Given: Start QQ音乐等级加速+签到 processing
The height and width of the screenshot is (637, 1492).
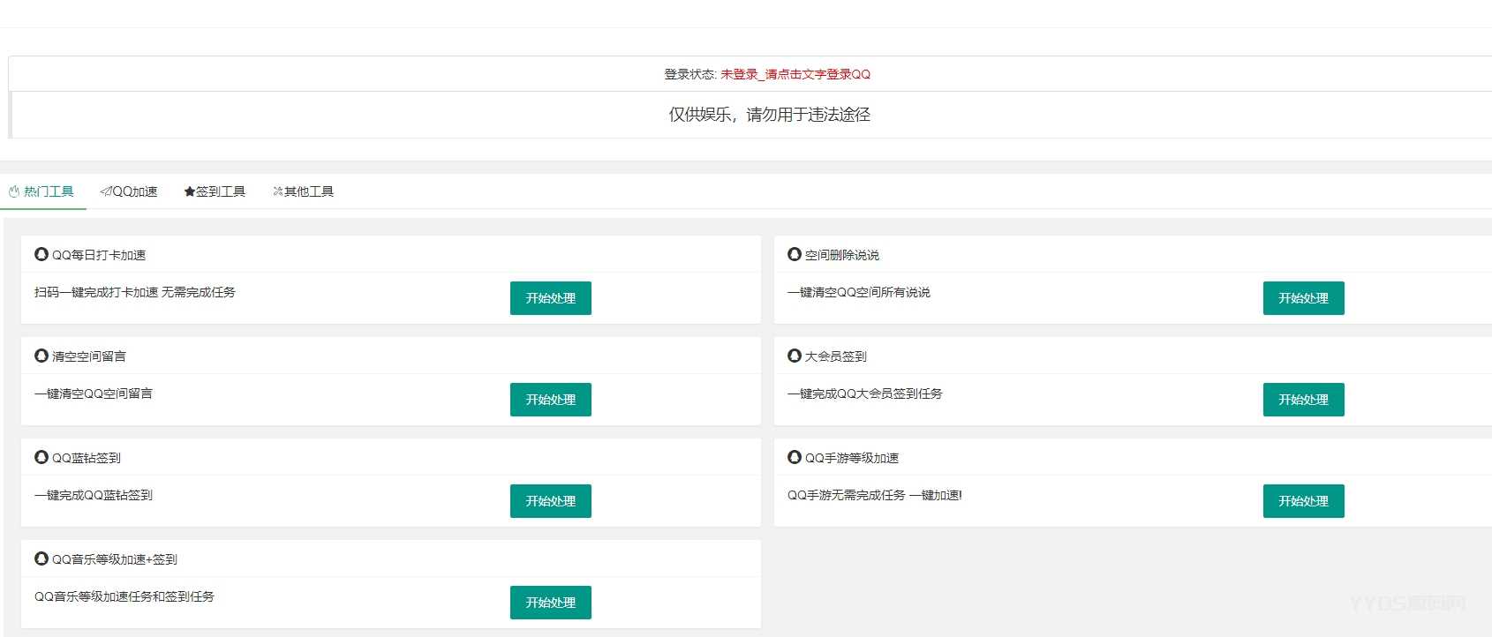Looking at the screenshot, I should (550, 603).
